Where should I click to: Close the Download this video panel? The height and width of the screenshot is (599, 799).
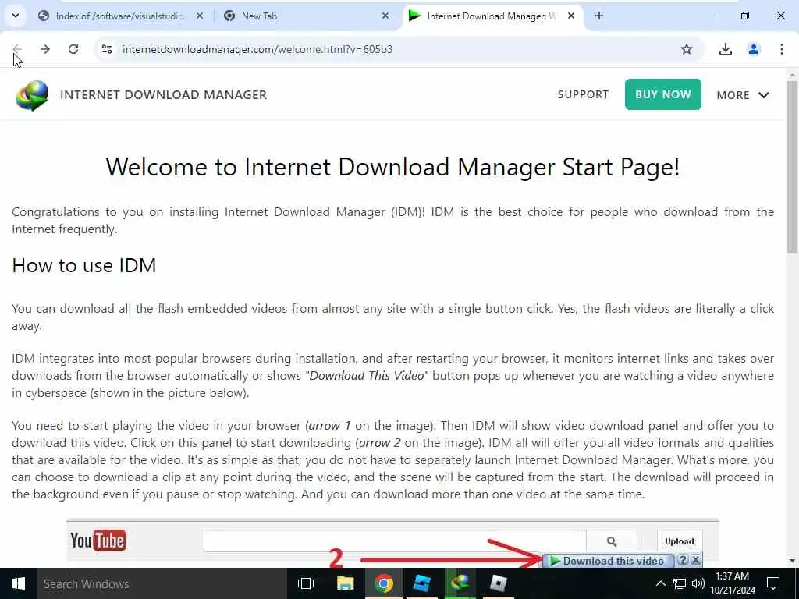coord(695,560)
